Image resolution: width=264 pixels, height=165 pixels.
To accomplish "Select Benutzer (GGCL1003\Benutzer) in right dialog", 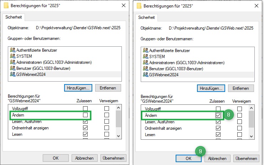I will 198,68.
